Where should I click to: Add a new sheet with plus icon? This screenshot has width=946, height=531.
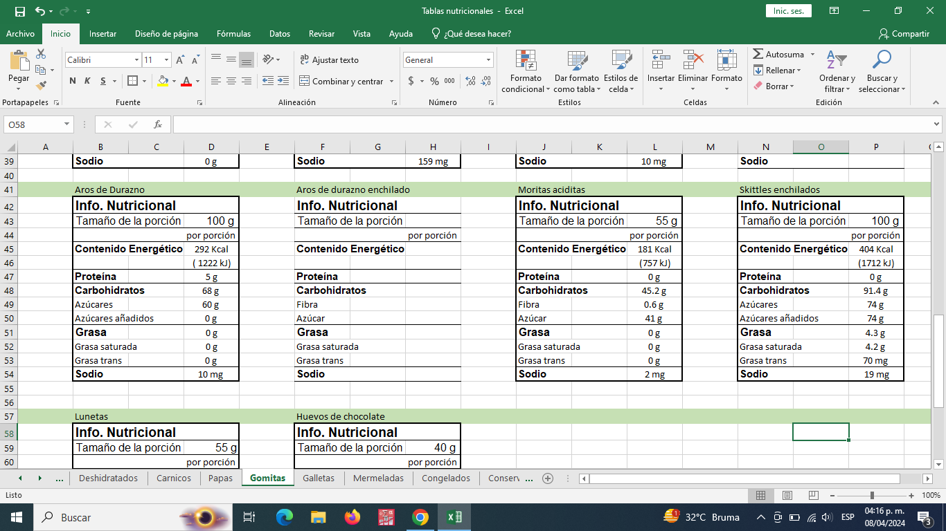point(548,478)
